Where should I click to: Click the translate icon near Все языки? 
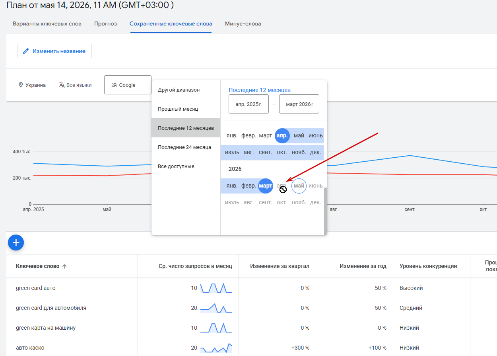62,85
